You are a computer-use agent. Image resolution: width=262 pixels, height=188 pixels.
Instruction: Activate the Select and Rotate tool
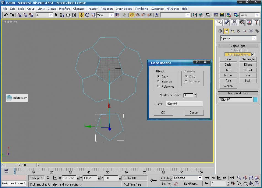pyautogui.click(x=87, y=15)
